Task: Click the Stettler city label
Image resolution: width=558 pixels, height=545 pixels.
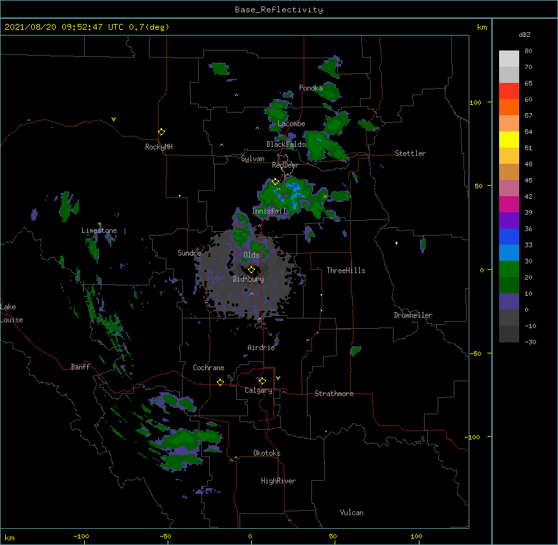Action: (410, 153)
